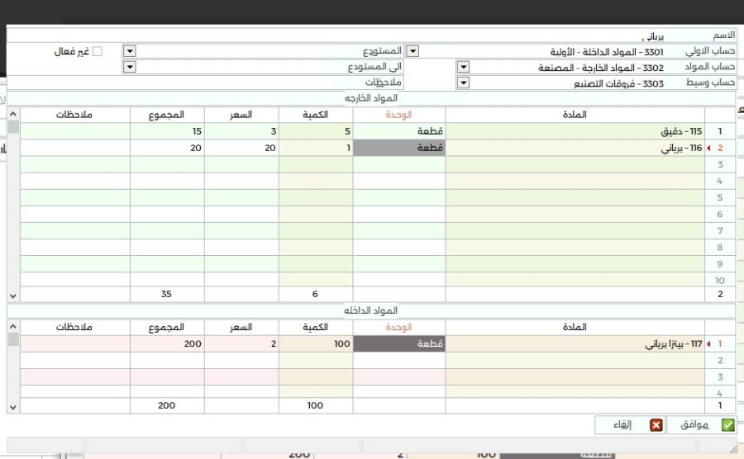Screen dimensions: 744x459
Task: Click price 3 in دقيق row
Action: tap(241, 131)
